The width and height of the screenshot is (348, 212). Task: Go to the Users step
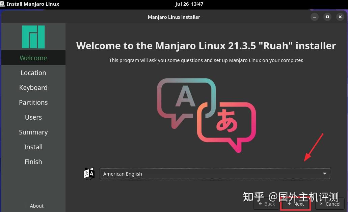(33, 117)
